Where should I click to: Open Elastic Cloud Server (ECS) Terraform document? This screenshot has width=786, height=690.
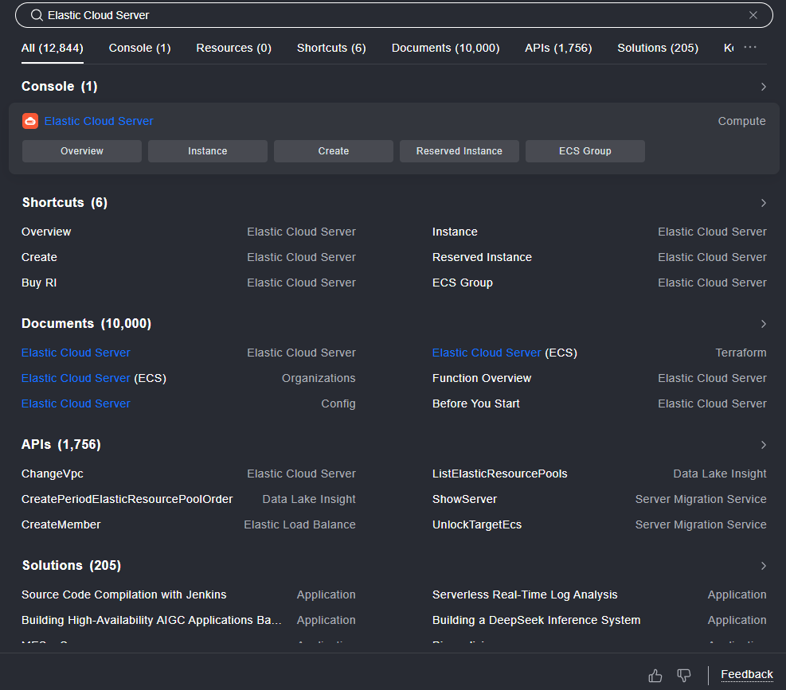[x=600, y=353]
